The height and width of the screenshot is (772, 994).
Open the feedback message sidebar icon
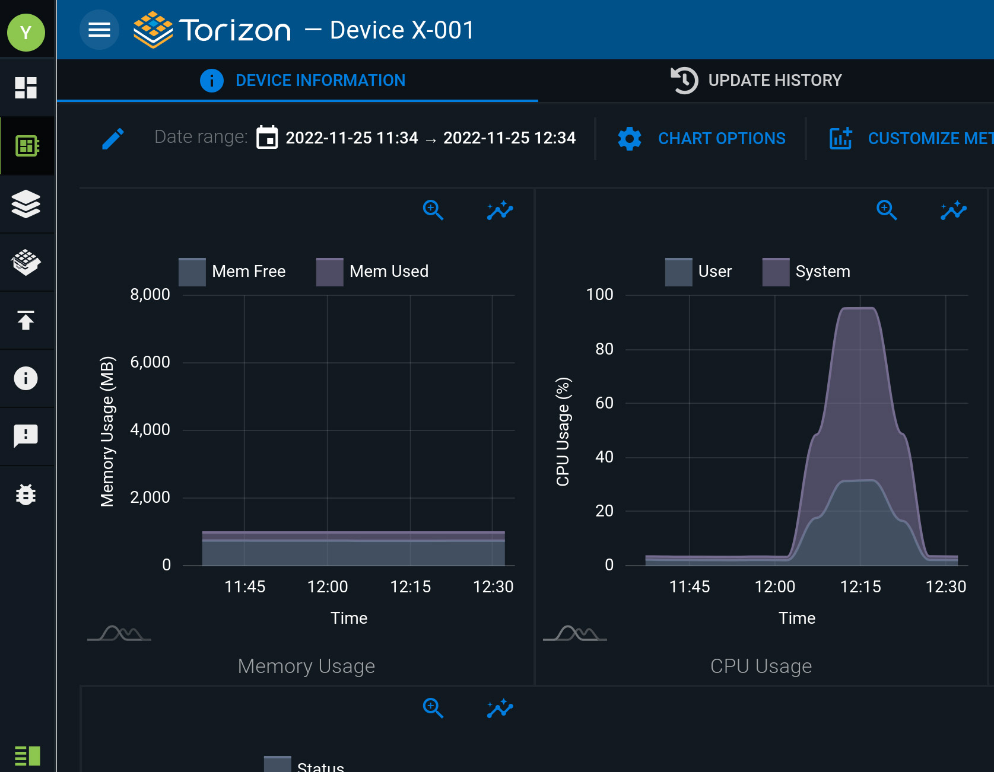pyautogui.click(x=26, y=436)
